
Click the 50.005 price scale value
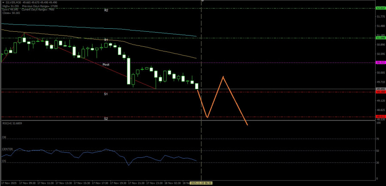pos(380,72)
